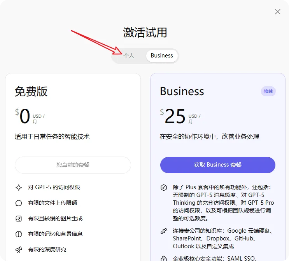Screen dimensions: 289x261
Task: Click the text 适用于日常任务的智能技术
Action: coord(52,137)
